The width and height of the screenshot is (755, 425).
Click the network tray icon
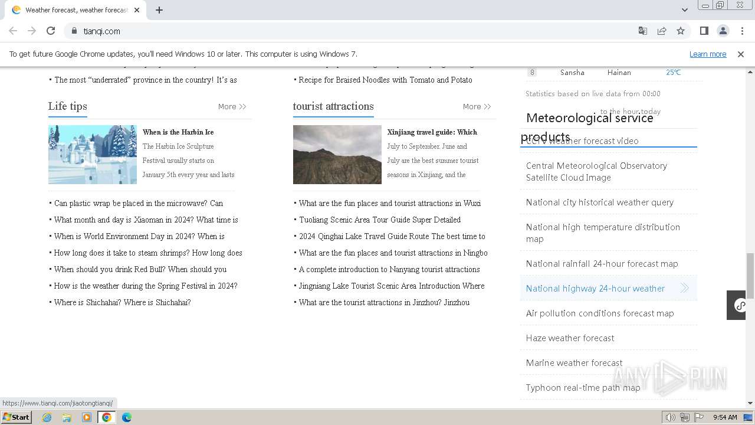[685, 417]
